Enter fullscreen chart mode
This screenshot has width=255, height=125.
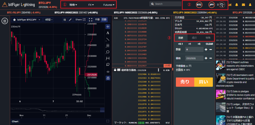90,20
